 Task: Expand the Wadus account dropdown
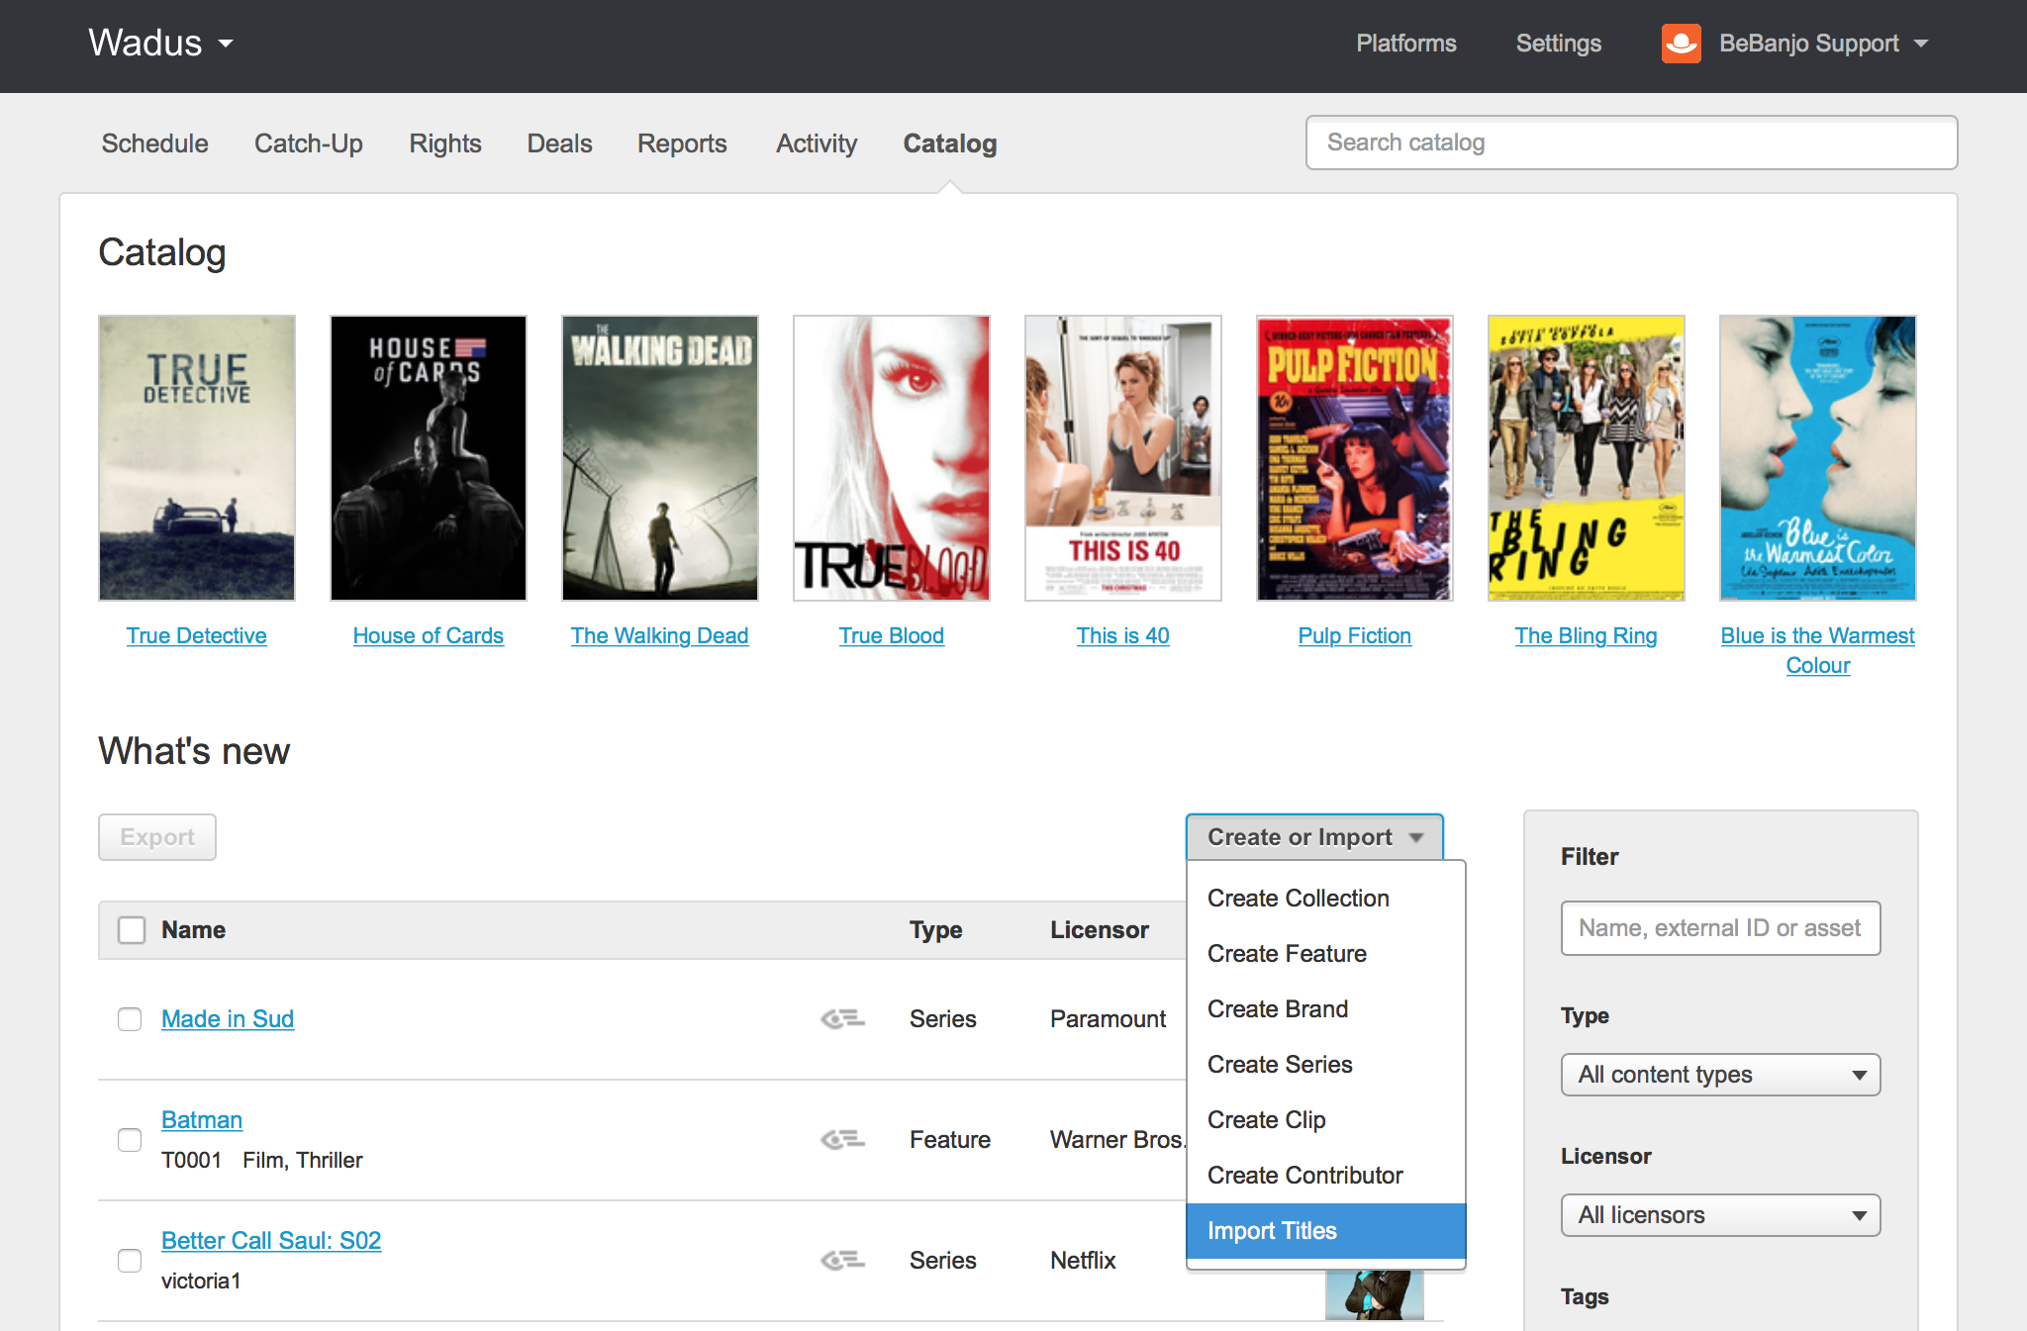pos(161,44)
